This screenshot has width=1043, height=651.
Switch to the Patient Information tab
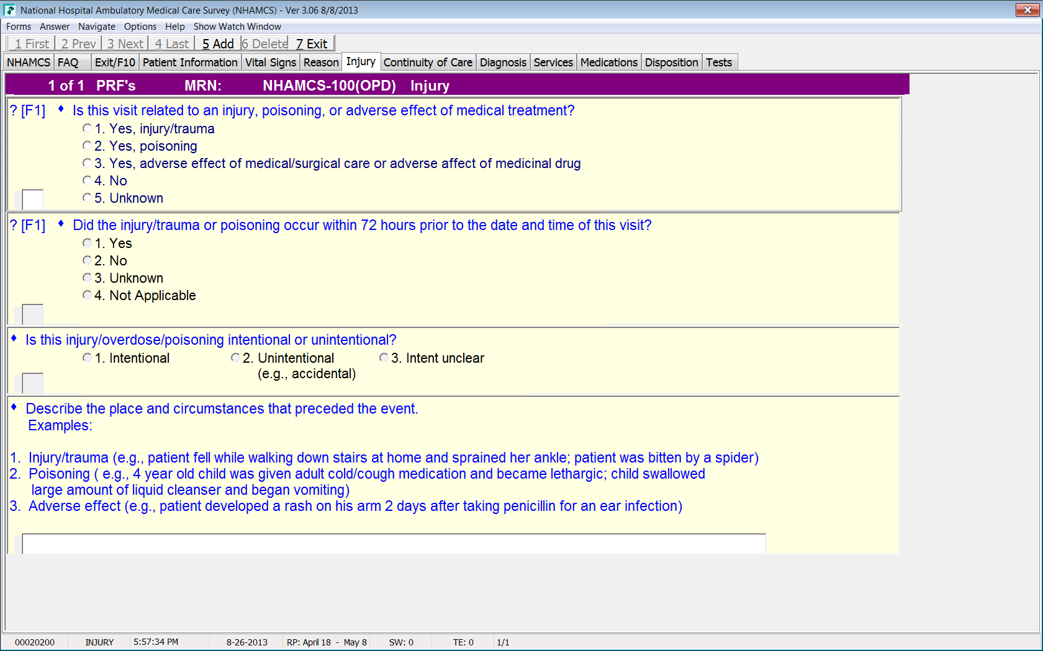[x=190, y=63]
